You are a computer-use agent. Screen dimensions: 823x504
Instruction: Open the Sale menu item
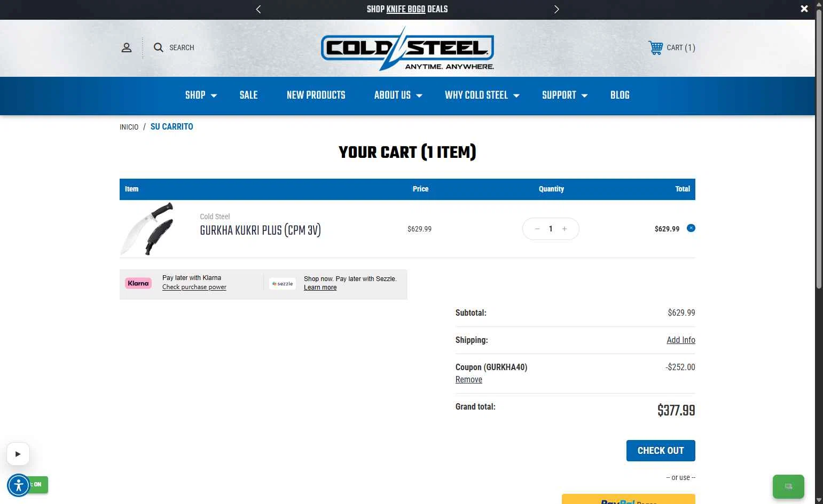tap(249, 95)
